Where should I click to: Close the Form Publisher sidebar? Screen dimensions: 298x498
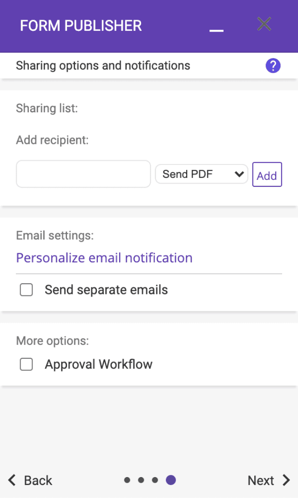[x=264, y=24]
